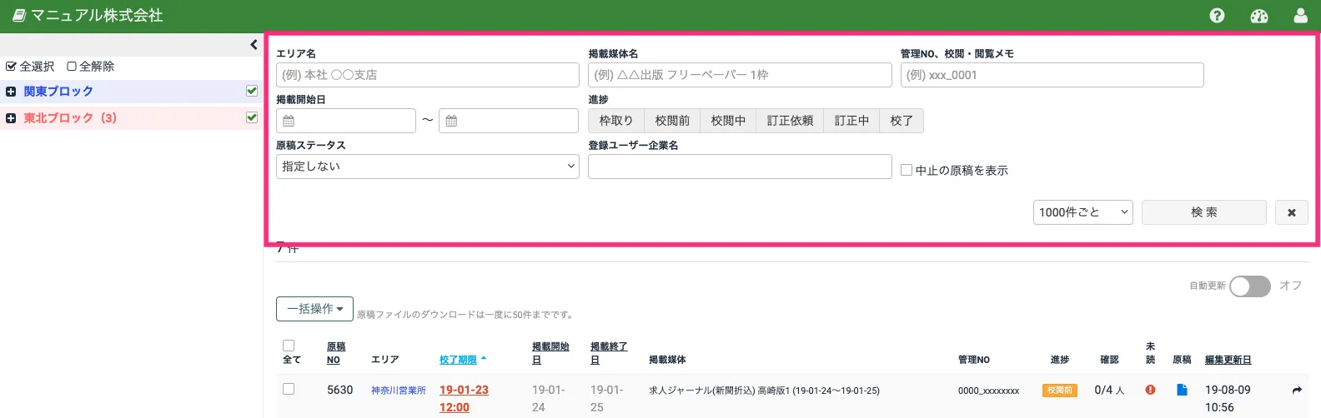1321x418 pixels.
Task: Sort by 編集更新日 column header
Action: click(1228, 360)
